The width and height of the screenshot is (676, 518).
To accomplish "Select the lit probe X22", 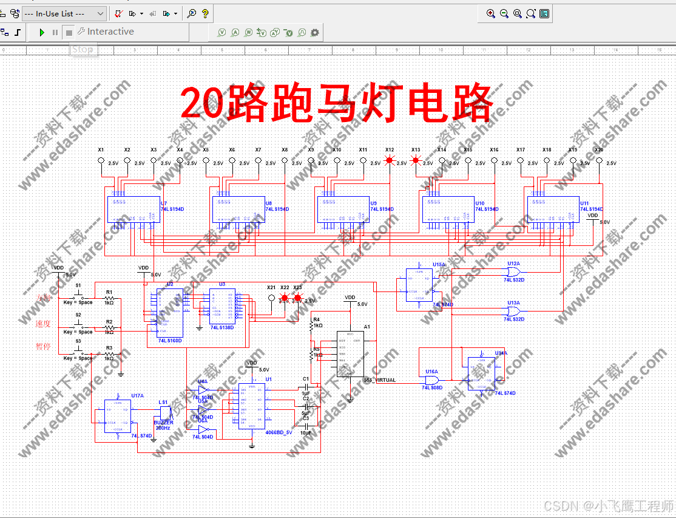I will pos(285,298).
